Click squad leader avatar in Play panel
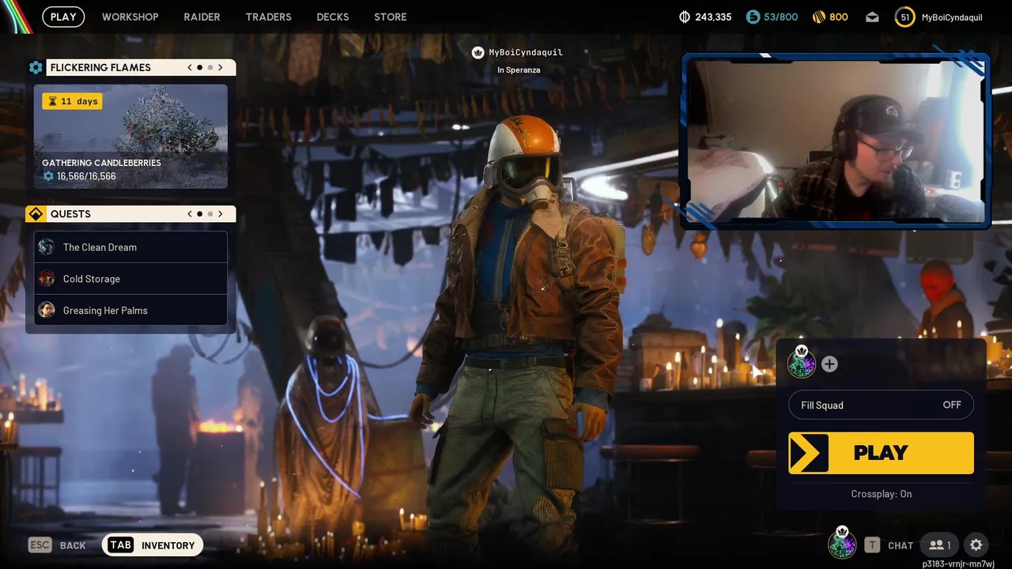The image size is (1012, 569). coord(802,363)
